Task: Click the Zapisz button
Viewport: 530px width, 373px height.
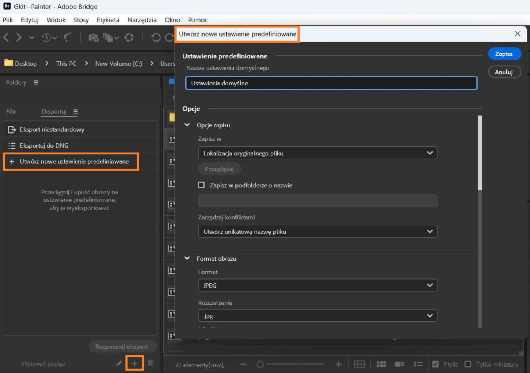Action: [504, 54]
